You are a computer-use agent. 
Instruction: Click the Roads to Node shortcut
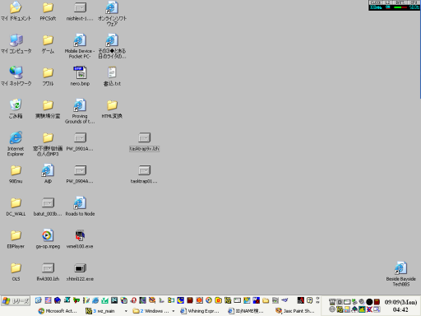click(x=80, y=207)
